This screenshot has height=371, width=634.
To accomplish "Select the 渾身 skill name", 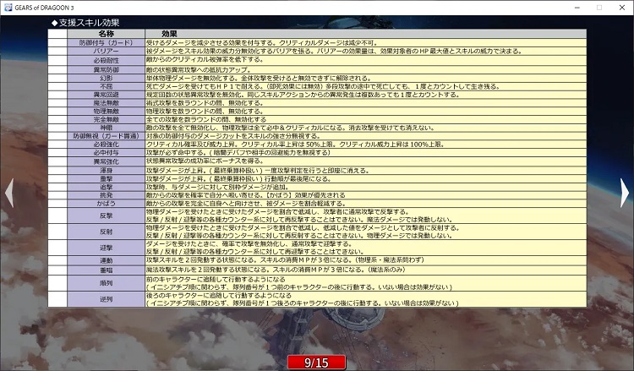I will coord(106,171).
